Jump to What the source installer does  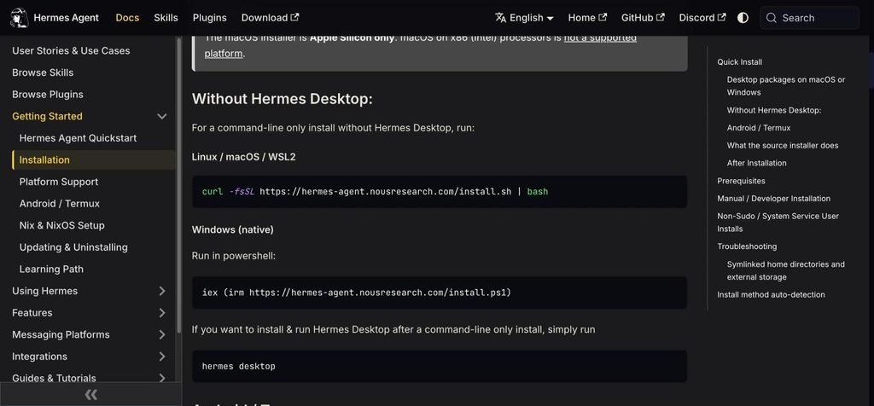point(783,145)
